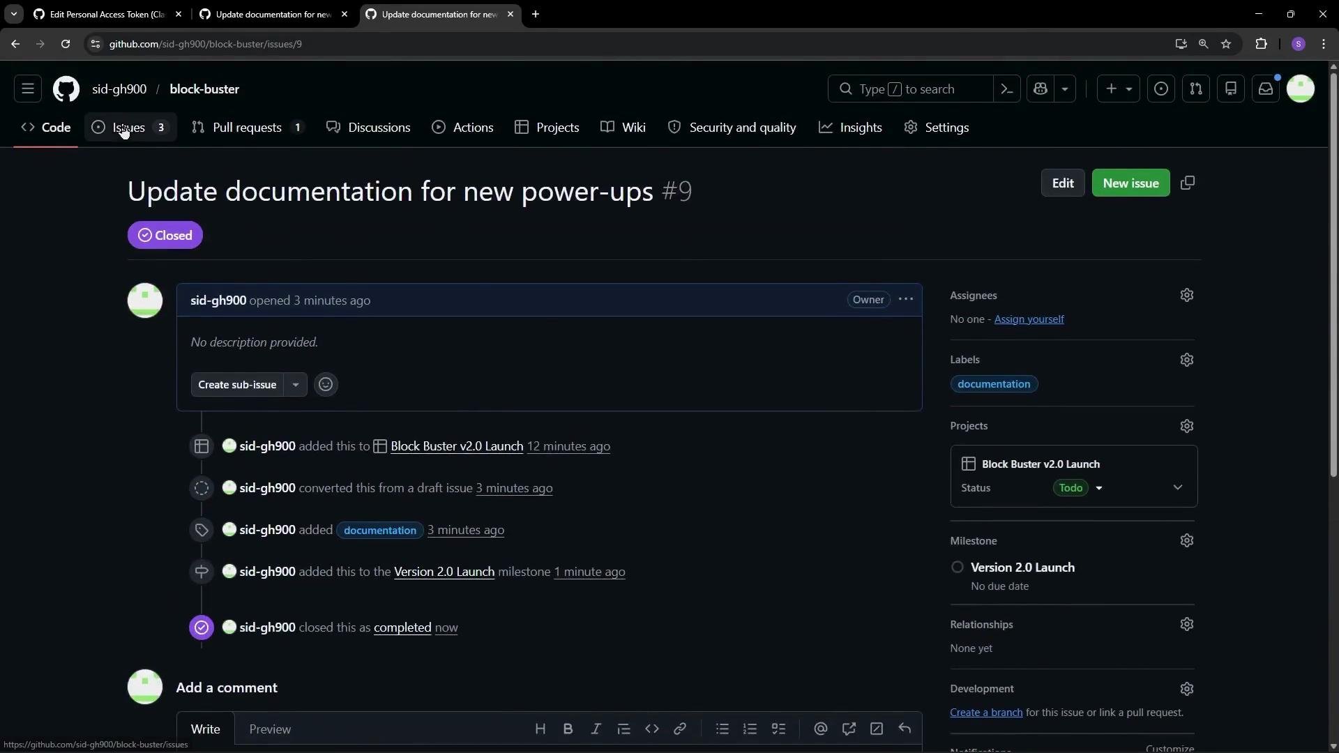
Task: Open Copilot chat icon in header
Action: 1041,89
